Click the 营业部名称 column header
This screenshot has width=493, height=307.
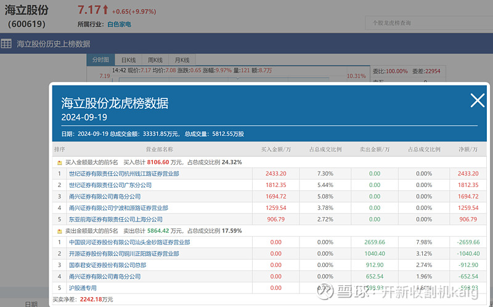160,150
